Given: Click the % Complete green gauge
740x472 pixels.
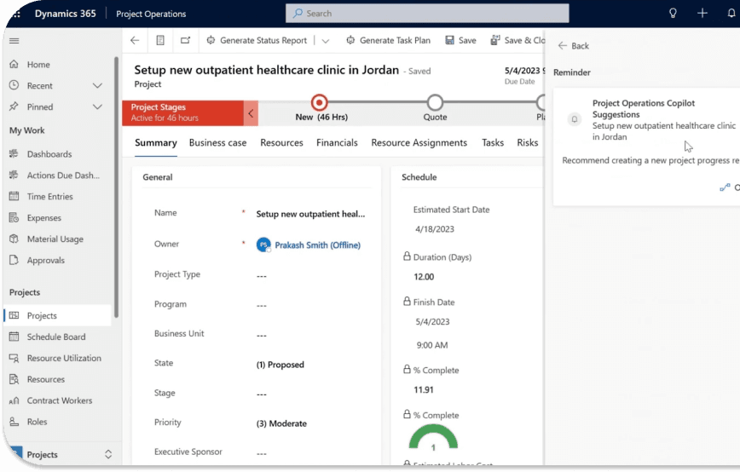Looking at the screenshot, I should coord(433,436).
